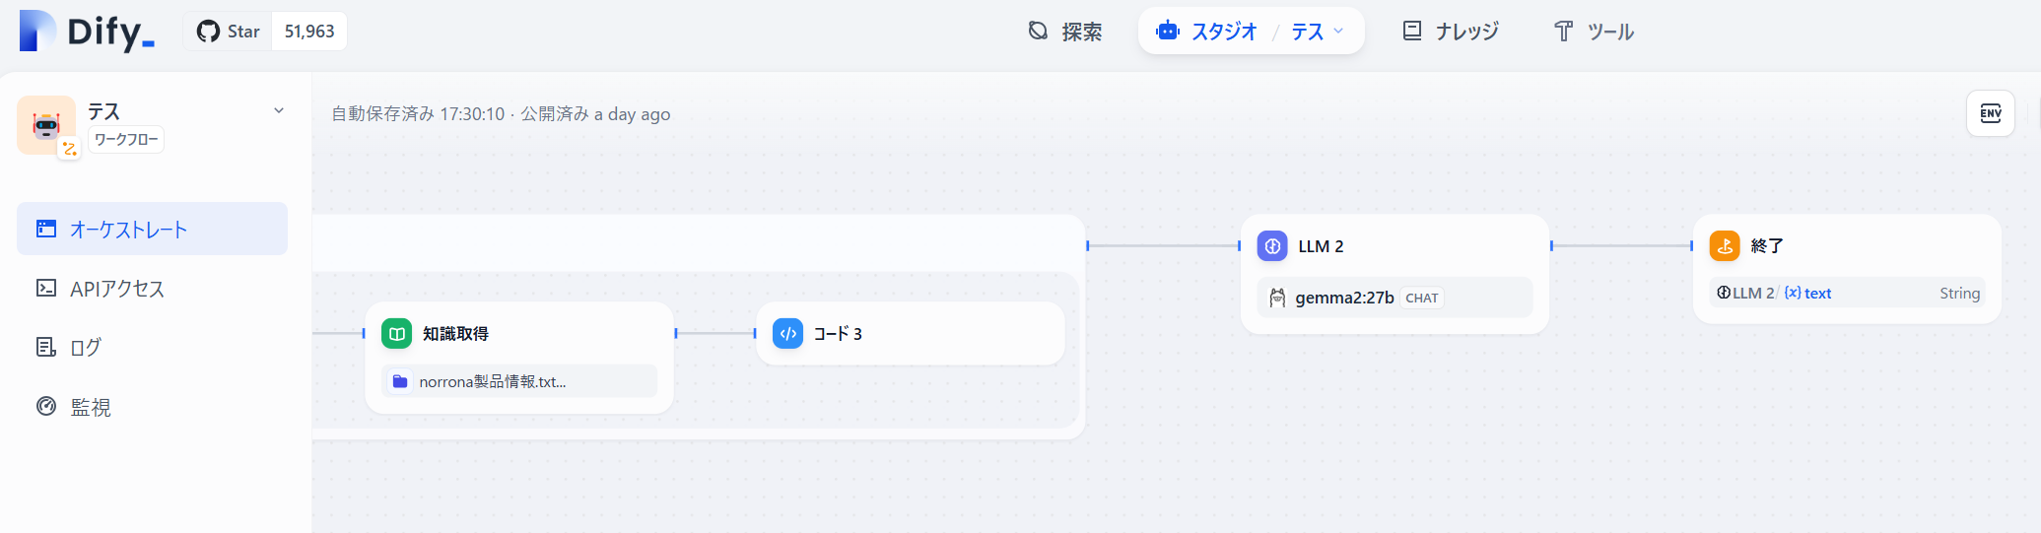Click the gemma2:27b model label
This screenshot has height=533, width=2041.
click(1344, 298)
